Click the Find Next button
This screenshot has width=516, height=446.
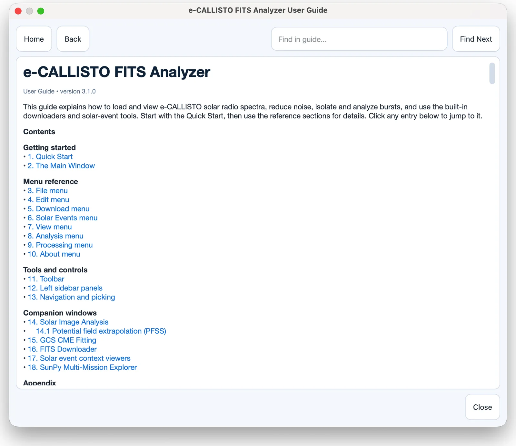pos(476,39)
